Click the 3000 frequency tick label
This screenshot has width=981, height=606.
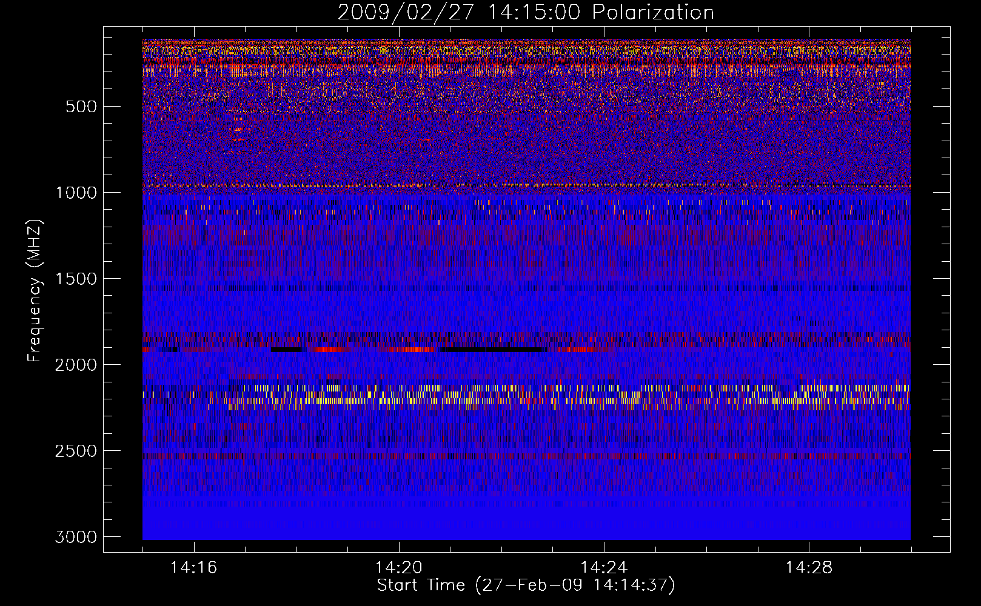[x=76, y=537]
